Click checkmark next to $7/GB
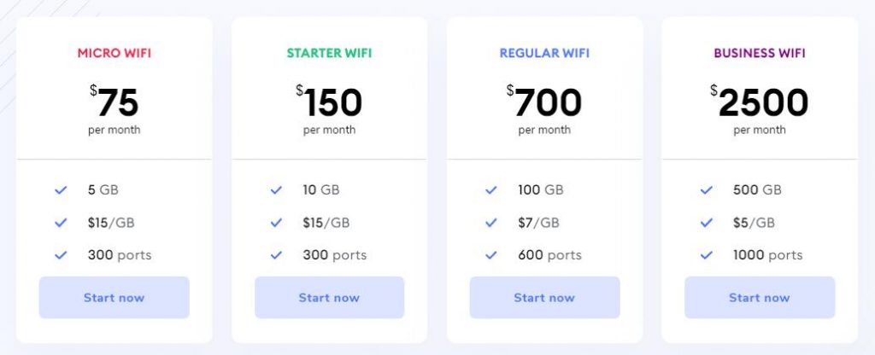This screenshot has width=875, height=355. (x=491, y=223)
